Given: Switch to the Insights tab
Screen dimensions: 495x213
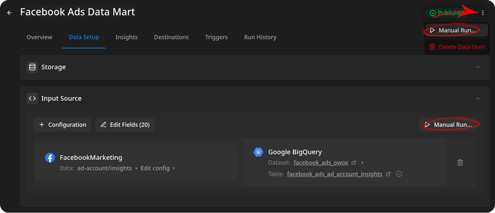Looking at the screenshot, I should (126, 37).
